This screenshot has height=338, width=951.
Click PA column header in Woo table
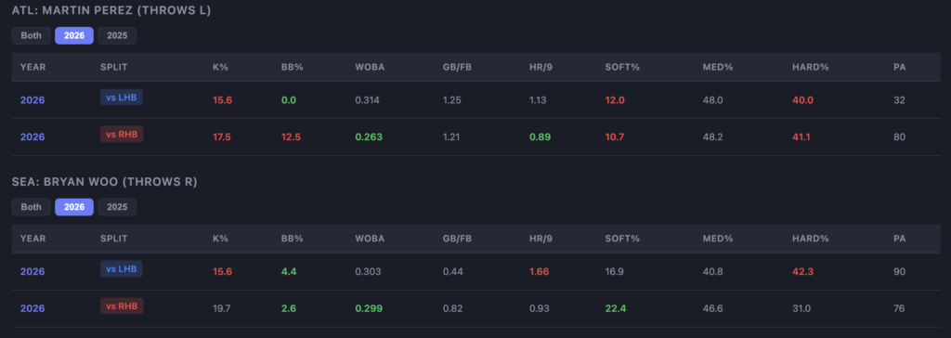point(899,239)
